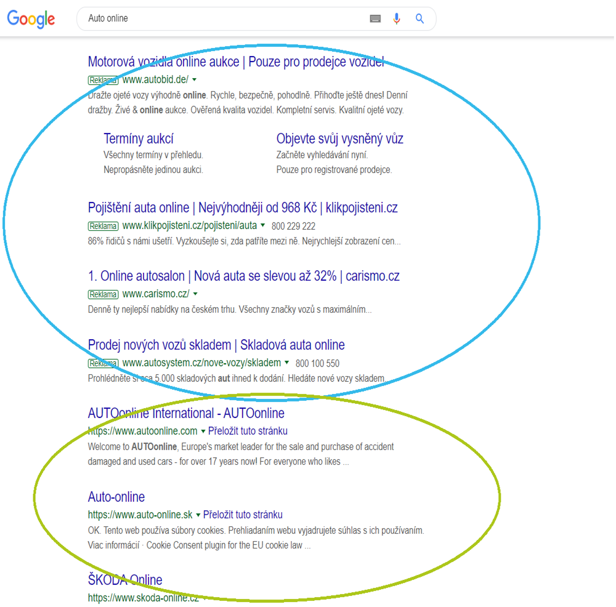Click 'Přeložit tuto stránku' beside autoonline.com

(248, 431)
